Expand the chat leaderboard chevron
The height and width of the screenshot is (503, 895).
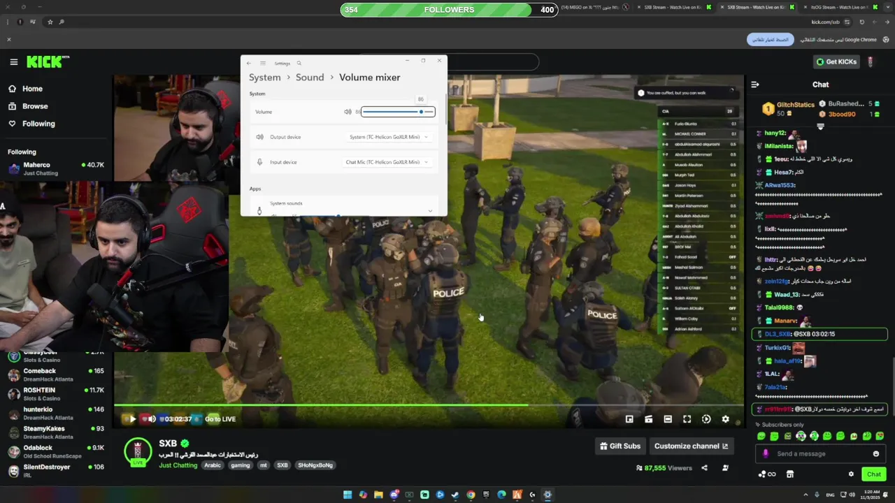coord(820,127)
